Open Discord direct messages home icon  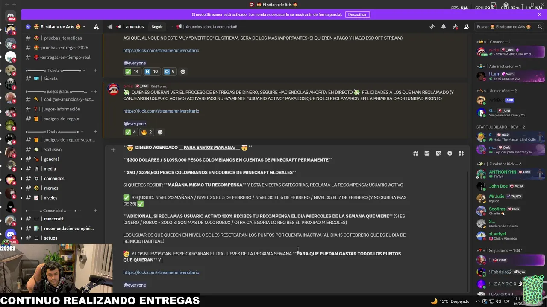[x=11, y=17]
